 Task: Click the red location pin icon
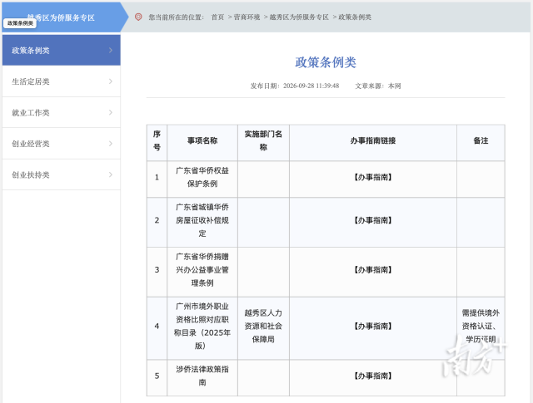click(x=138, y=17)
